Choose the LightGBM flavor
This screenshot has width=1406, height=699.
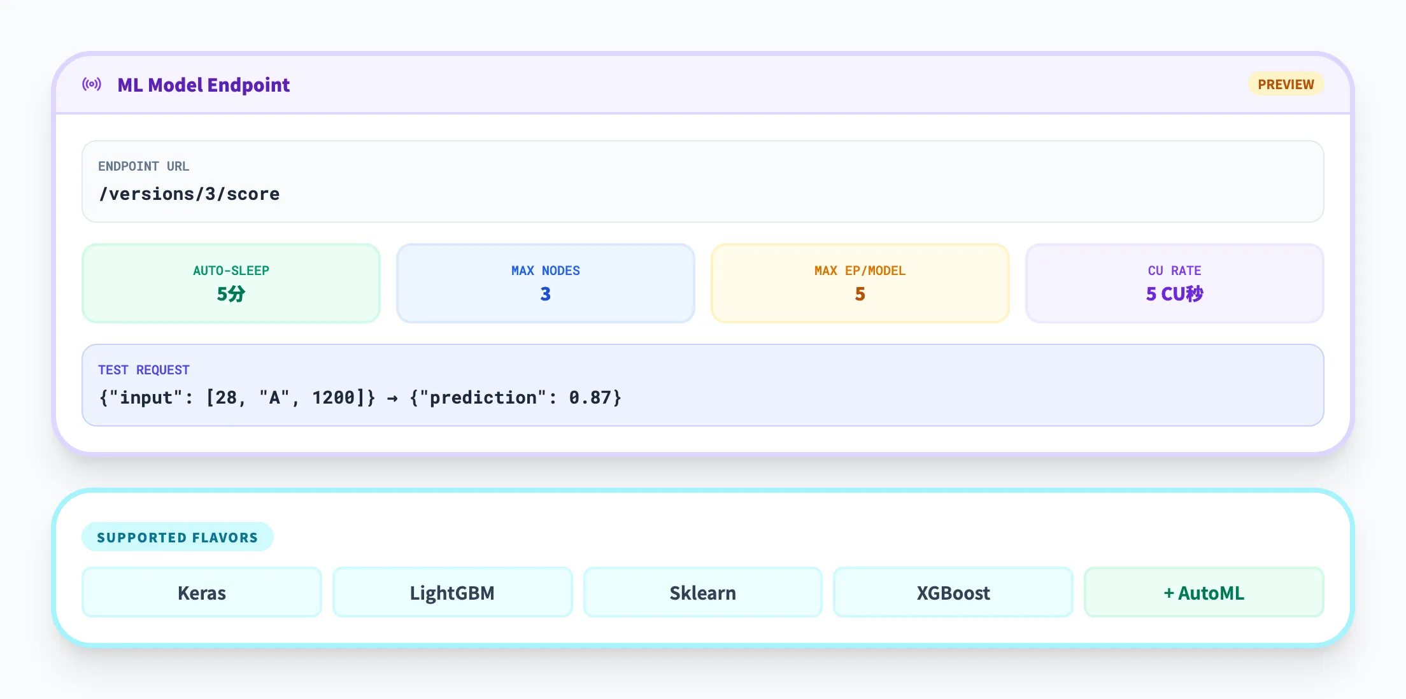(x=452, y=593)
